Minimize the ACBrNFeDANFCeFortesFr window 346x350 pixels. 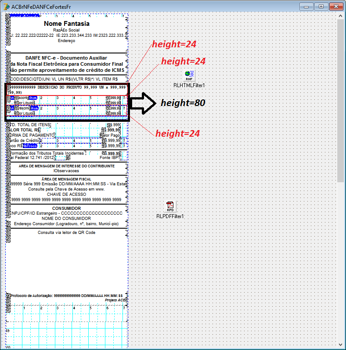[306, 7]
